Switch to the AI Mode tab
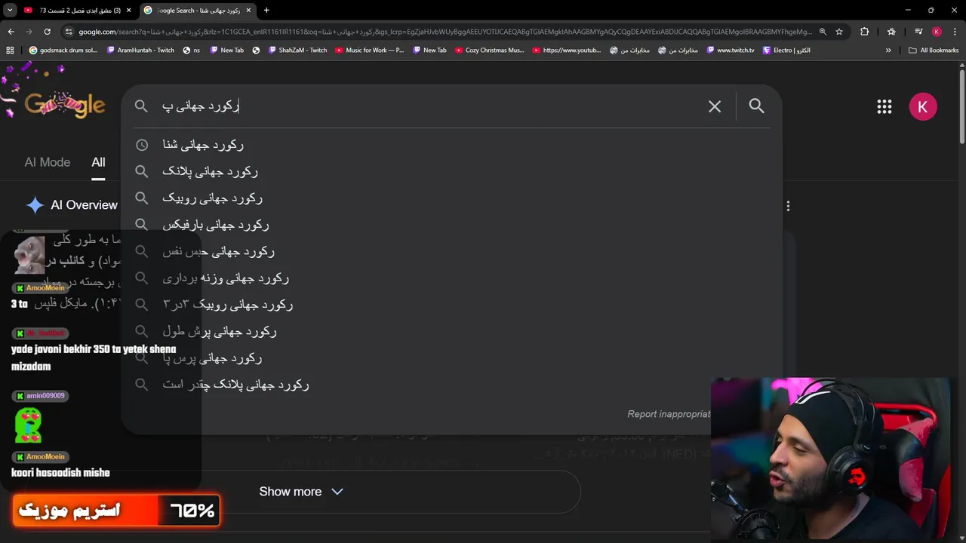Screen dimensions: 966x543 click(47, 162)
